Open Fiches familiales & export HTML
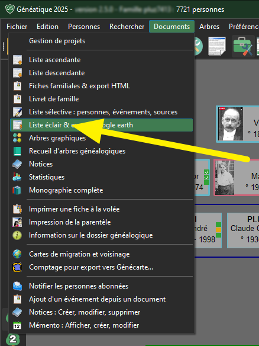Viewport: 259px width, 346px height. pyautogui.click(x=79, y=86)
